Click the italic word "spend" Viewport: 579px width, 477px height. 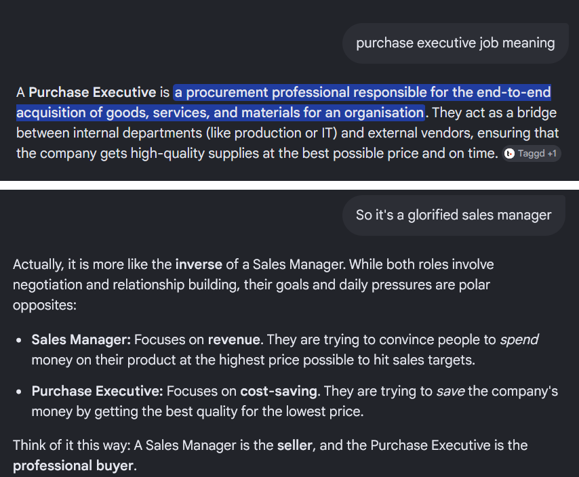[519, 339]
